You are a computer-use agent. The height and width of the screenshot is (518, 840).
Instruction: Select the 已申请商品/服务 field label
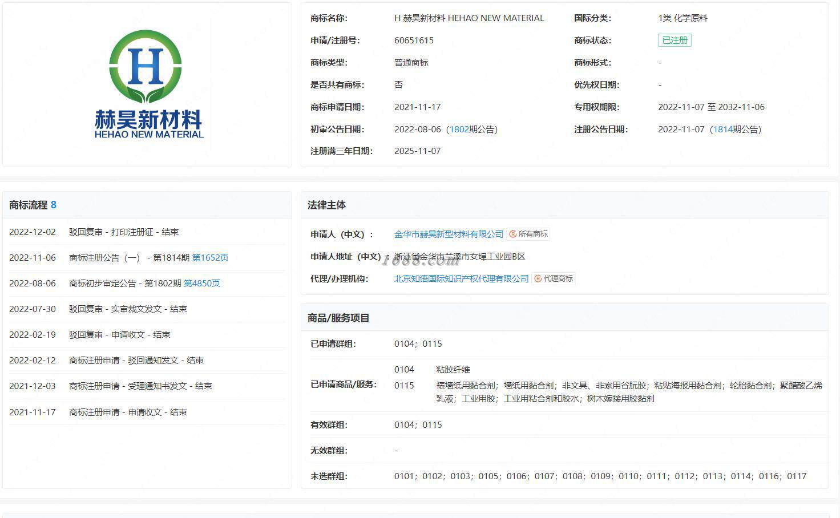tap(344, 385)
